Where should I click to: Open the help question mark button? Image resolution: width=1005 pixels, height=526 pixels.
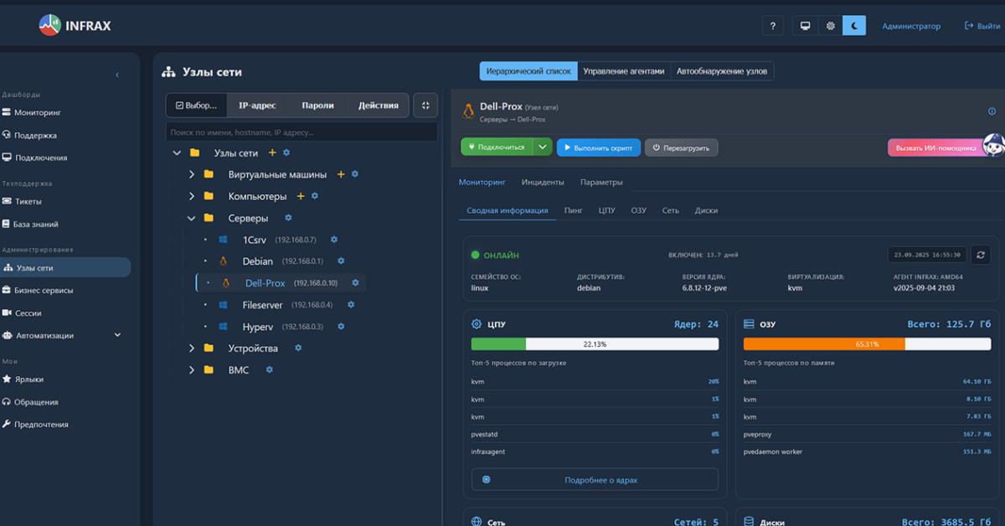coord(772,26)
